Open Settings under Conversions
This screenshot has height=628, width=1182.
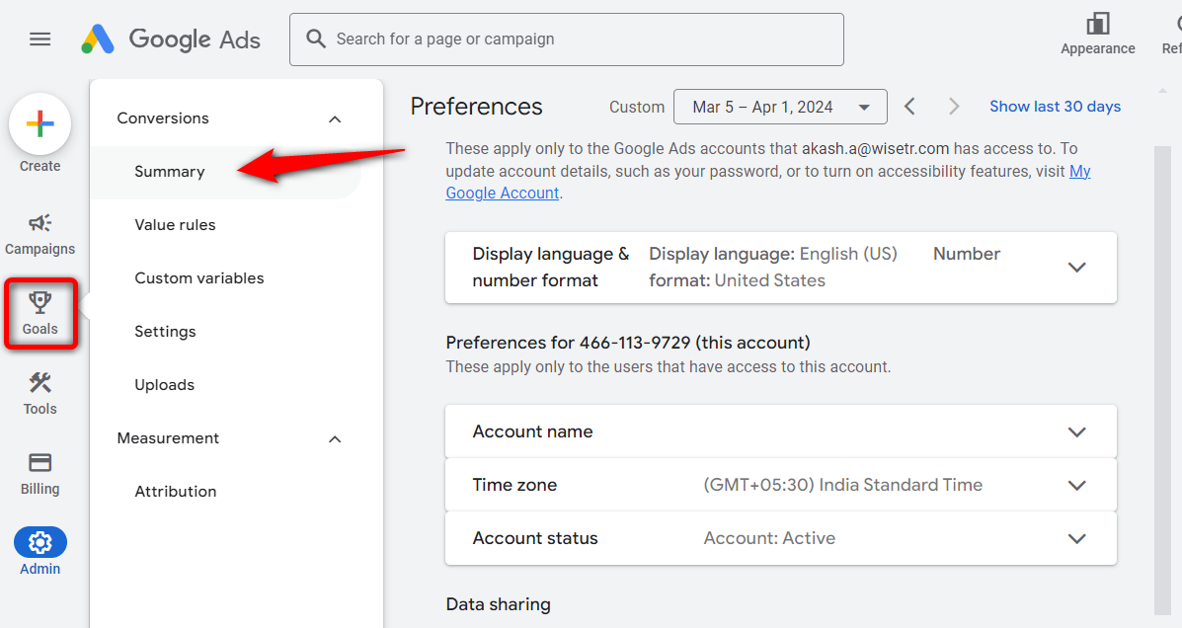165,332
